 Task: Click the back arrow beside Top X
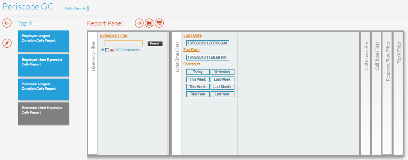tap(7, 23)
